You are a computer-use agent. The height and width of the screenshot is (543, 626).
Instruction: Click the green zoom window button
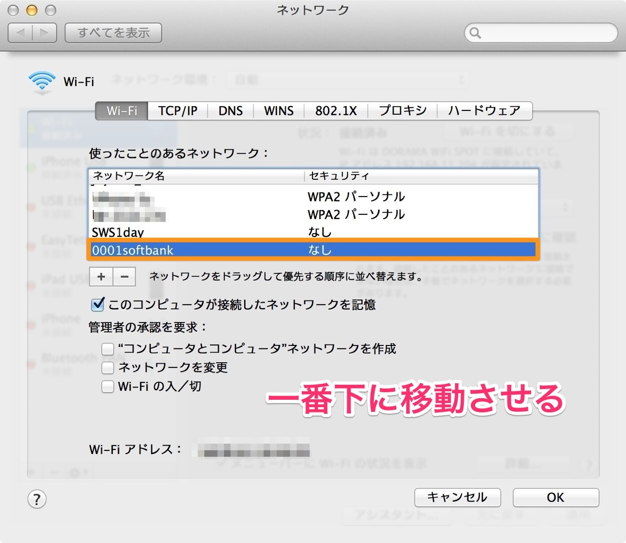pyautogui.click(x=50, y=10)
